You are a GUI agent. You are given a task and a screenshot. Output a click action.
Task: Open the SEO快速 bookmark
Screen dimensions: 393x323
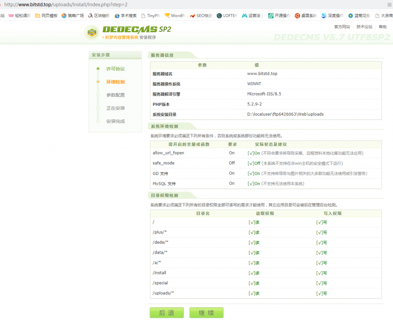[x=201, y=15]
